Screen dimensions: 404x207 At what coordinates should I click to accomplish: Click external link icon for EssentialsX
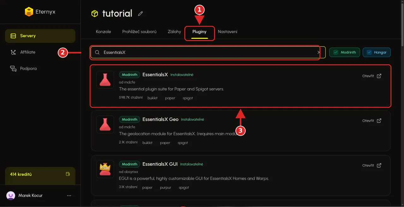pos(379,76)
